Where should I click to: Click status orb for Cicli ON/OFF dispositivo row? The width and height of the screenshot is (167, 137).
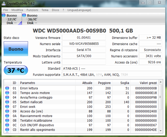[7, 125]
